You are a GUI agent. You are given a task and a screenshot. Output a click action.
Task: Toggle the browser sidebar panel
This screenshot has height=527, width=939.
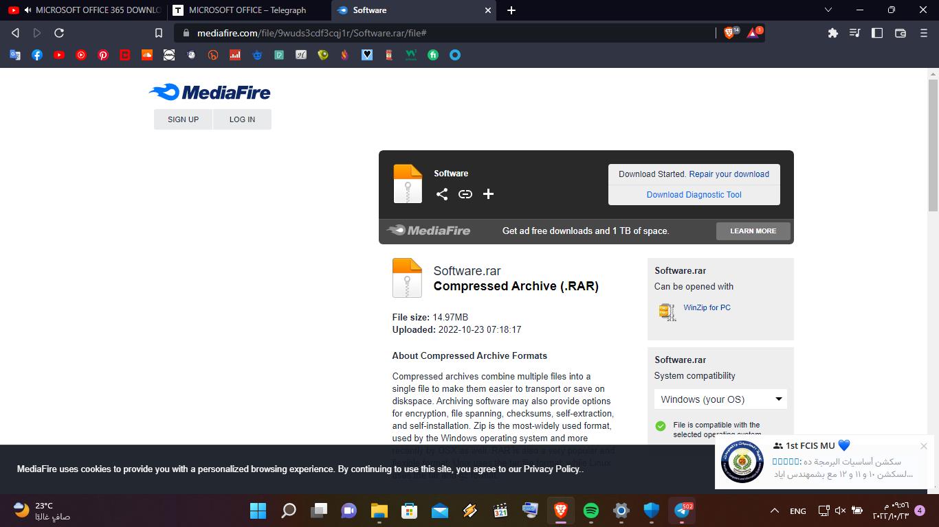click(877, 33)
